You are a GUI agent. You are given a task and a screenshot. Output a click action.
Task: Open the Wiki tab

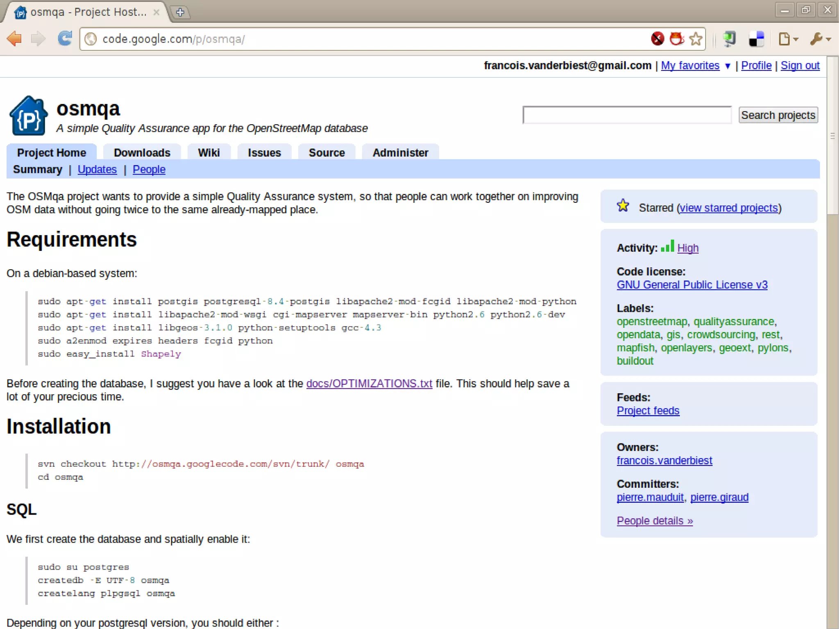pos(209,152)
